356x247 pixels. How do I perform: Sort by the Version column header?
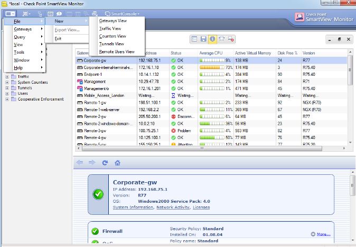tap(324, 53)
